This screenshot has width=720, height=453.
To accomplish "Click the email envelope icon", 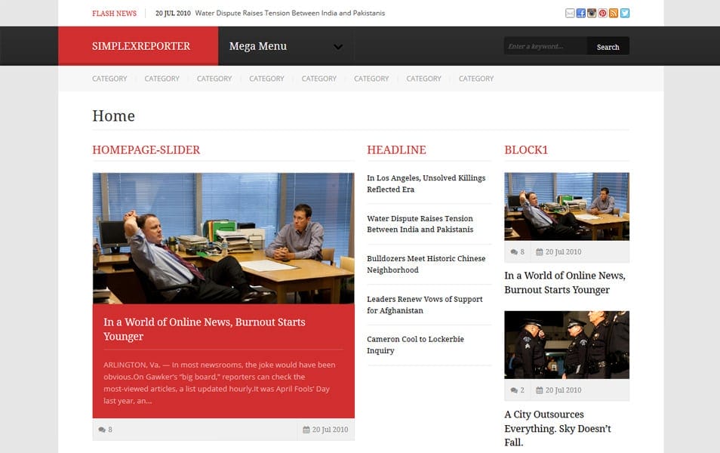I will point(569,13).
